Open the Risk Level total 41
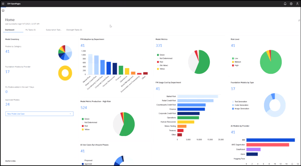This screenshot has height=166, width=301. (x=233, y=46)
